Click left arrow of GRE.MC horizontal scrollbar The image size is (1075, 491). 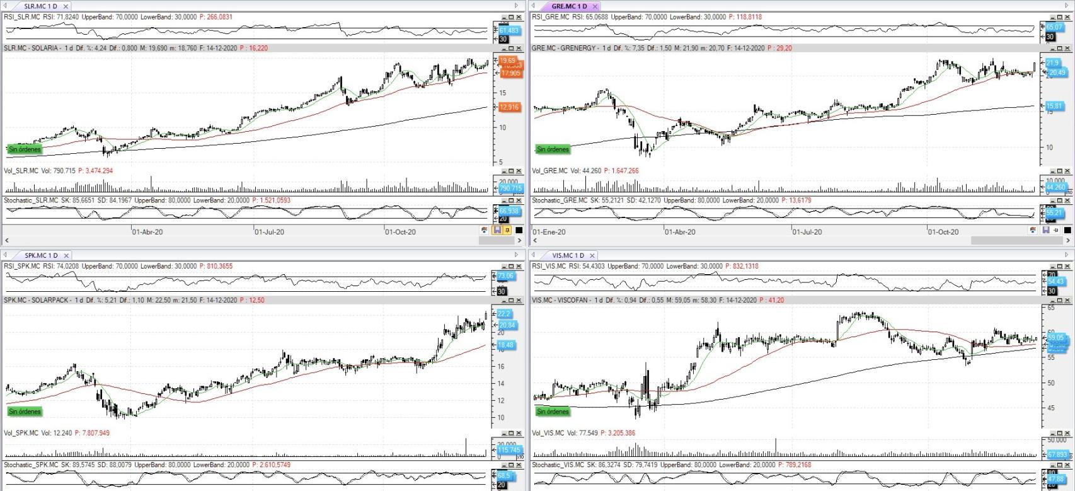click(x=535, y=241)
